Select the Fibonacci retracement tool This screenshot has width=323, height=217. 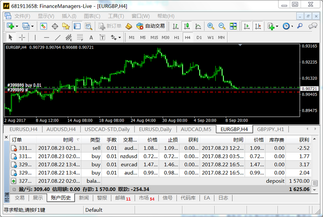(x=80, y=38)
